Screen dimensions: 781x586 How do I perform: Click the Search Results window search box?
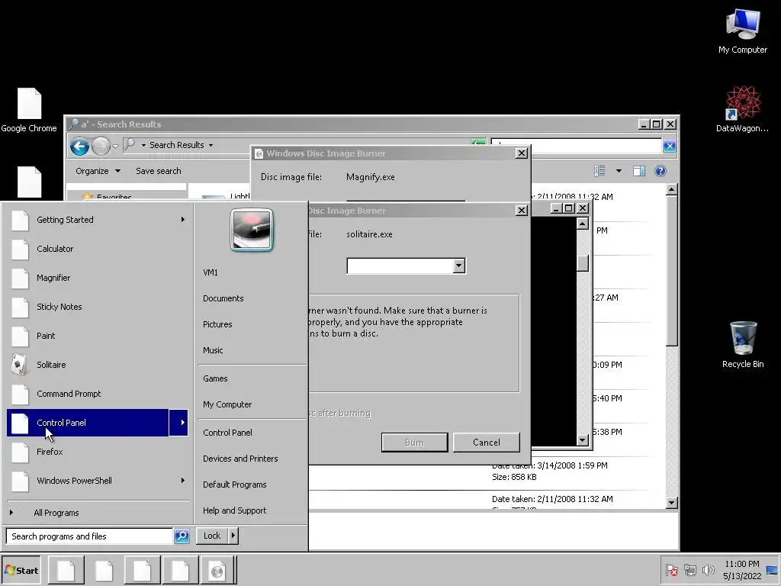coord(577,146)
